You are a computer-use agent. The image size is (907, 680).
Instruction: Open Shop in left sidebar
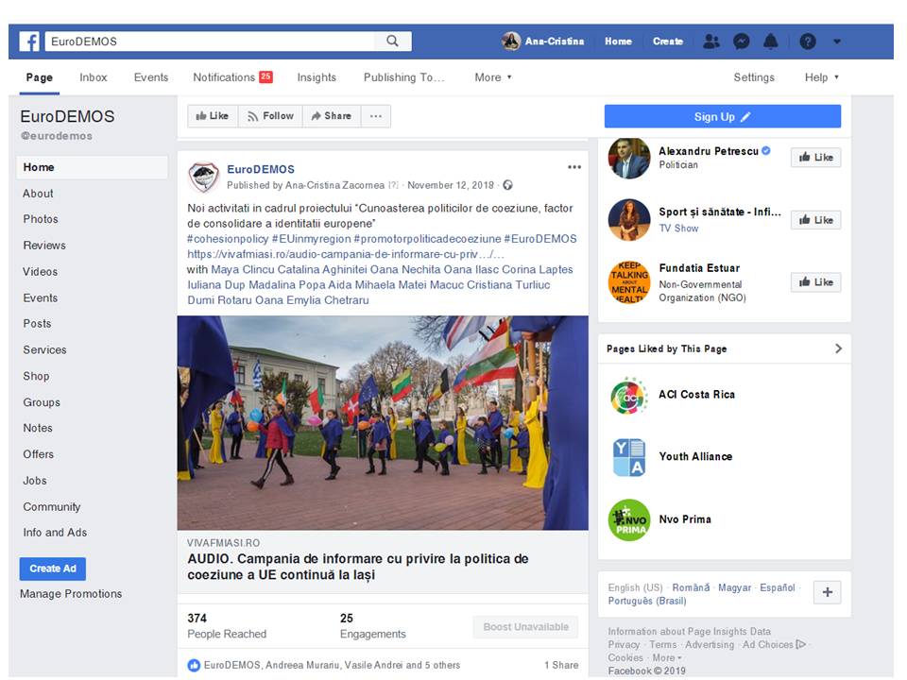coord(36,376)
